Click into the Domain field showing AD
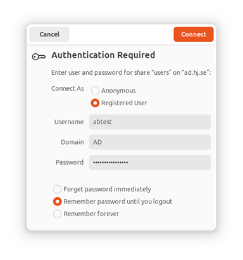Image resolution: width=243 pixels, height=260 pixels. 150,142
